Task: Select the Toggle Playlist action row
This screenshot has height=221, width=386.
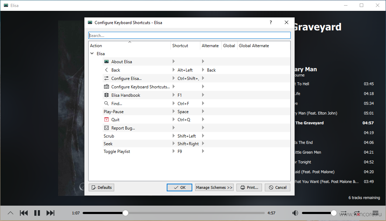Action: (197, 151)
